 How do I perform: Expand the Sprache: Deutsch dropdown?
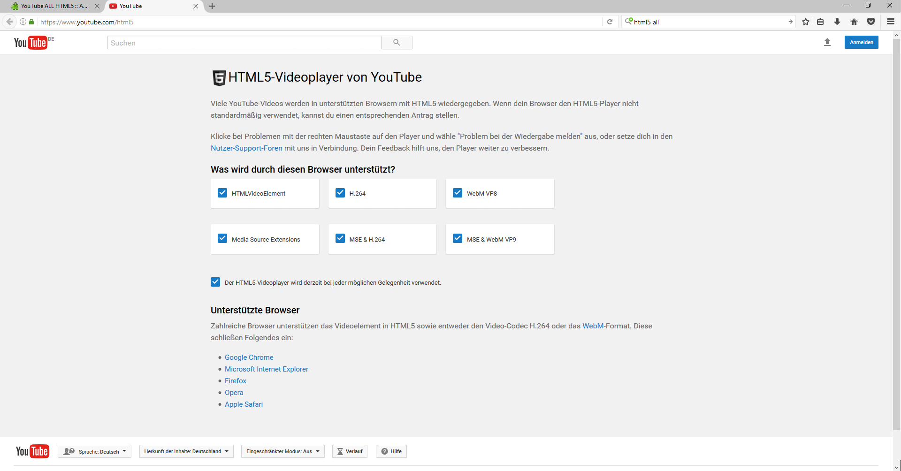(x=94, y=451)
